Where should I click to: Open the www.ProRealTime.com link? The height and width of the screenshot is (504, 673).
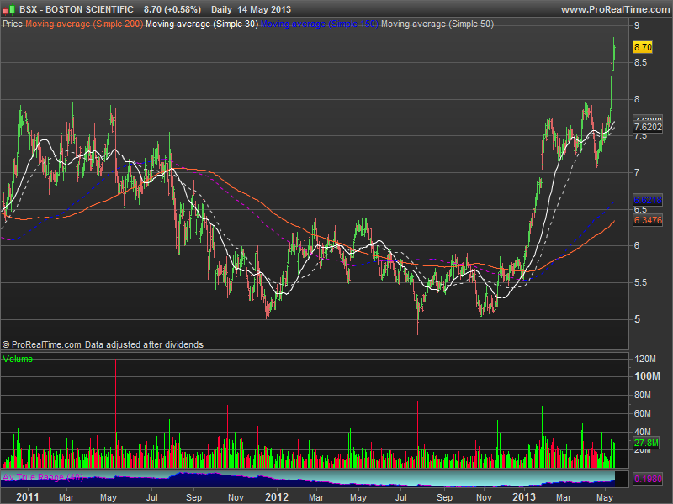click(616, 9)
